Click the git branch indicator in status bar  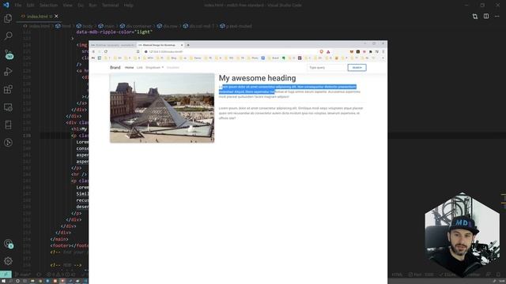click(23, 275)
